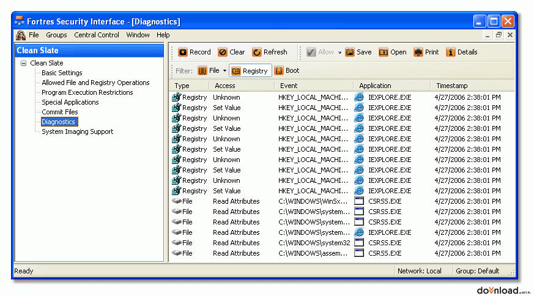Click the Clean Slate panel header

(89, 50)
